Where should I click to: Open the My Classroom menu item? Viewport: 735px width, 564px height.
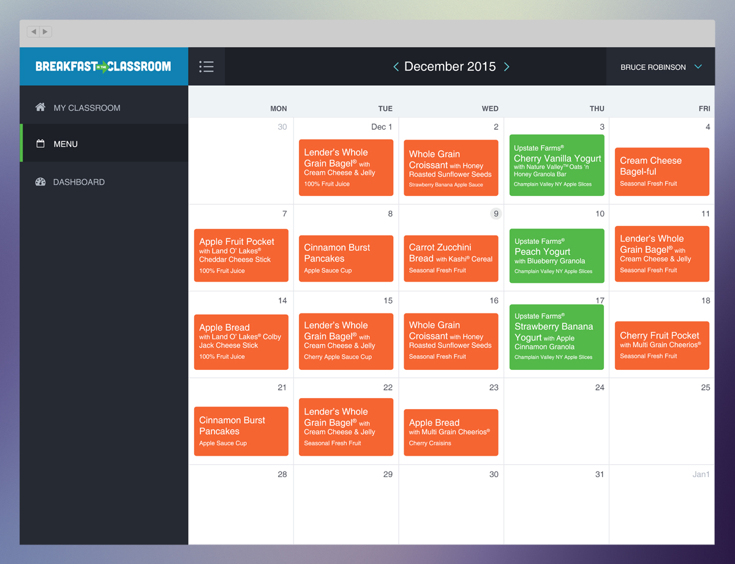click(x=104, y=108)
